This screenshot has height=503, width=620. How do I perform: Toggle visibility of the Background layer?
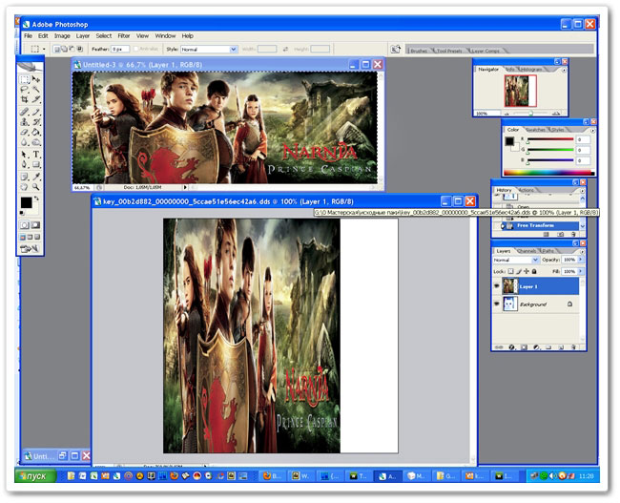click(x=496, y=303)
